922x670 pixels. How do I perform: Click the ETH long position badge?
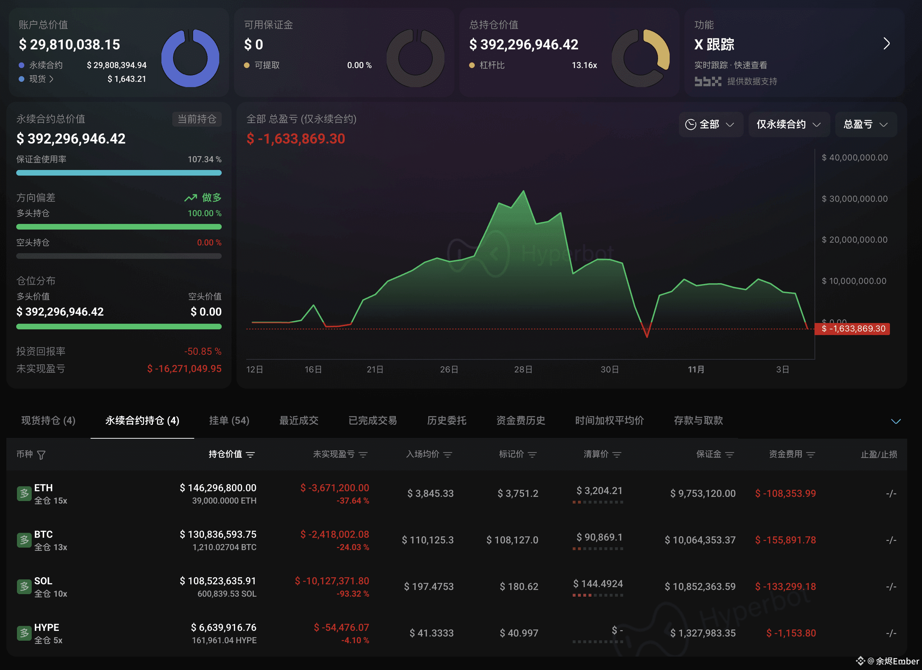coord(24,493)
